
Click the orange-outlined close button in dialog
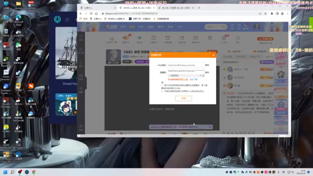pos(183,99)
